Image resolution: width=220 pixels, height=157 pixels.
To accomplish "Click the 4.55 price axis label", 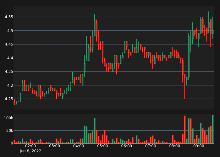I will coord(9,17).
